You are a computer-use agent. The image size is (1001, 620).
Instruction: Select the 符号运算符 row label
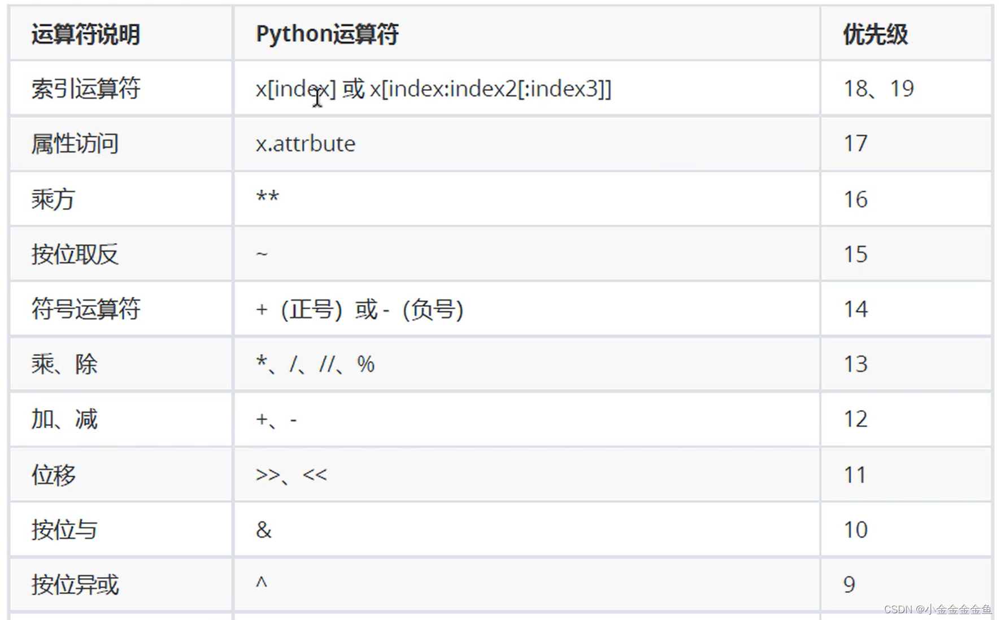[x=86, y=309]
